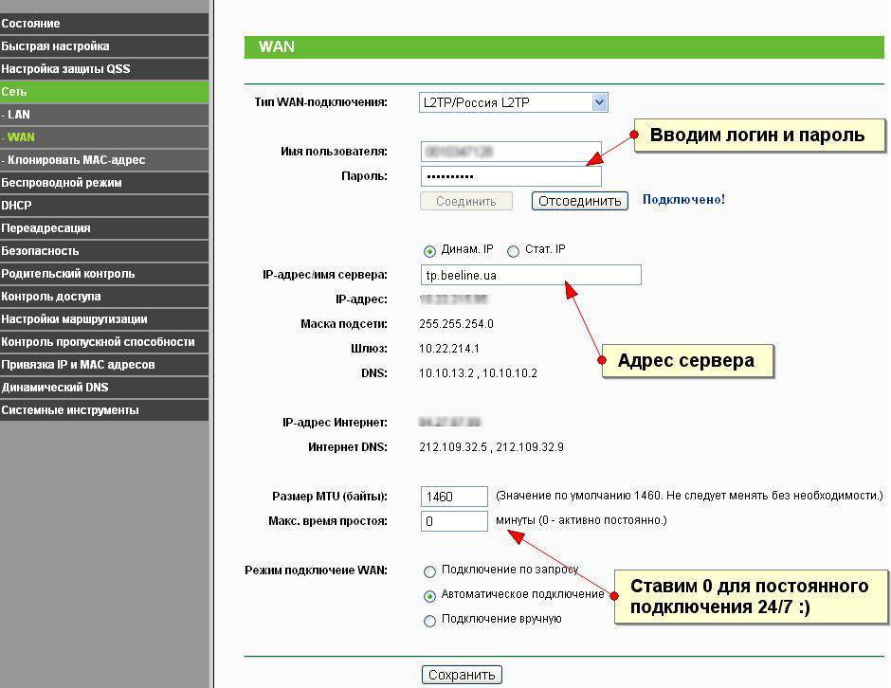The height and width of the screenshot is (688, 891).
Task: Click the server address field tp.beeline.ua
Action: [530, 275]
